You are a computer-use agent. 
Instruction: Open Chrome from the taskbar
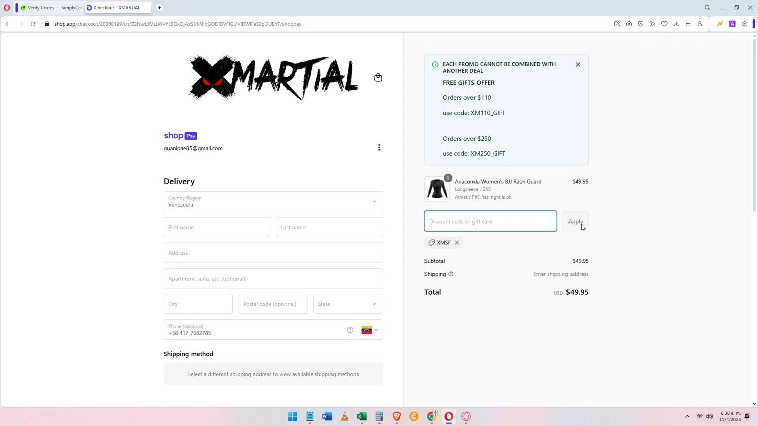(432, 416)
